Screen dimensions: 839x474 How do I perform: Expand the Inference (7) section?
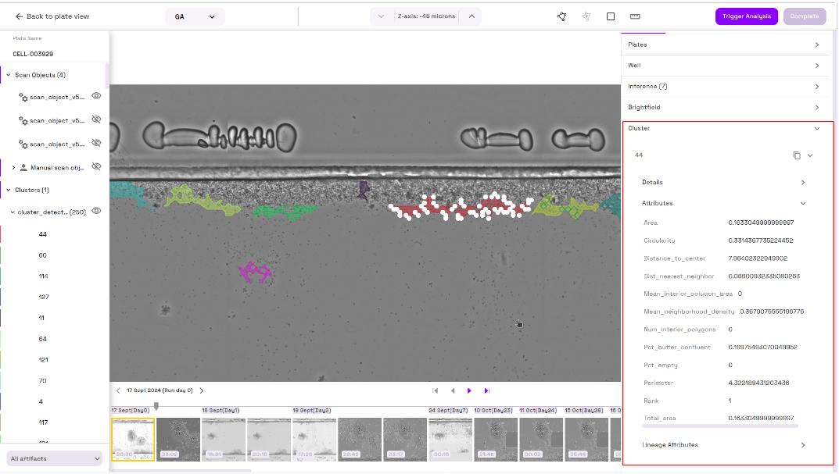pos(816,87)
